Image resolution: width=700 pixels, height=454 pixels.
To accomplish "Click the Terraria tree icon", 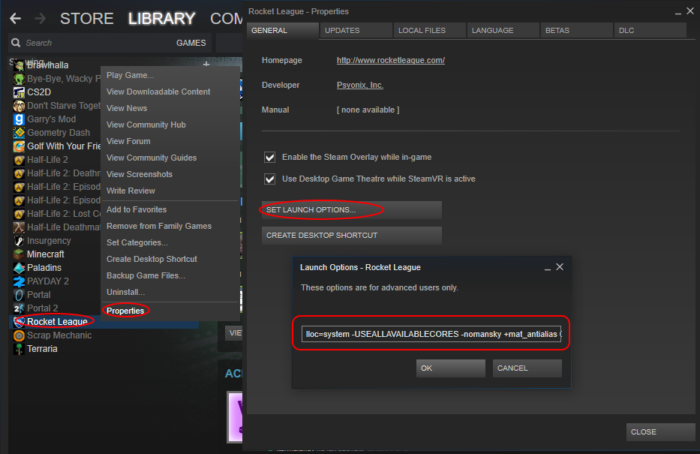I will [x=19, y=349].
